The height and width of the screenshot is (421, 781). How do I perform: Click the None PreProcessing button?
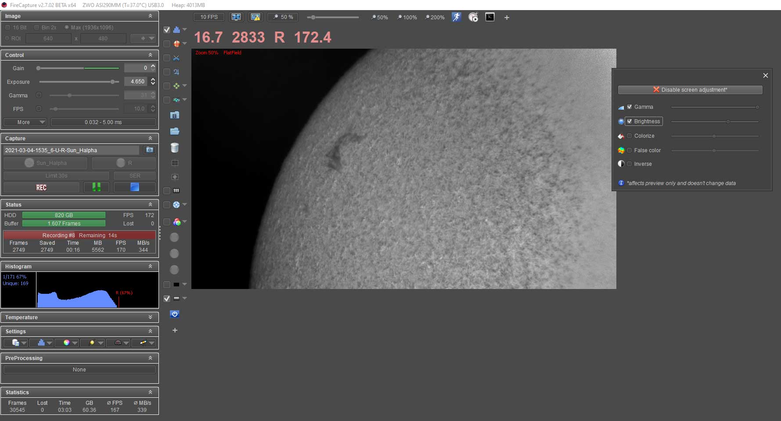[79, 370]
